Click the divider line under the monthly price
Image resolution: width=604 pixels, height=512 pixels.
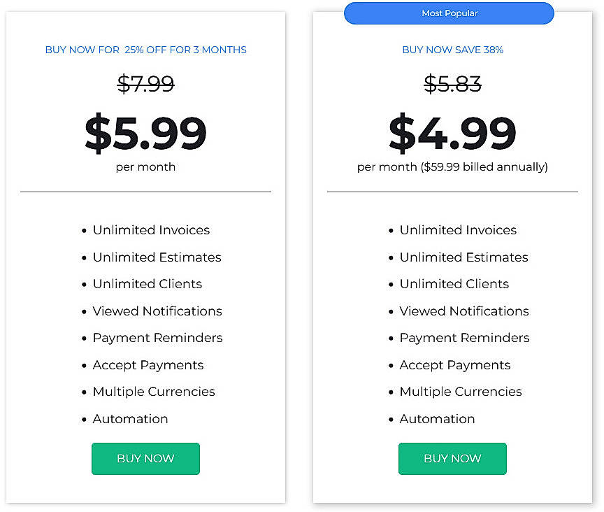click(x=145, y=191)
